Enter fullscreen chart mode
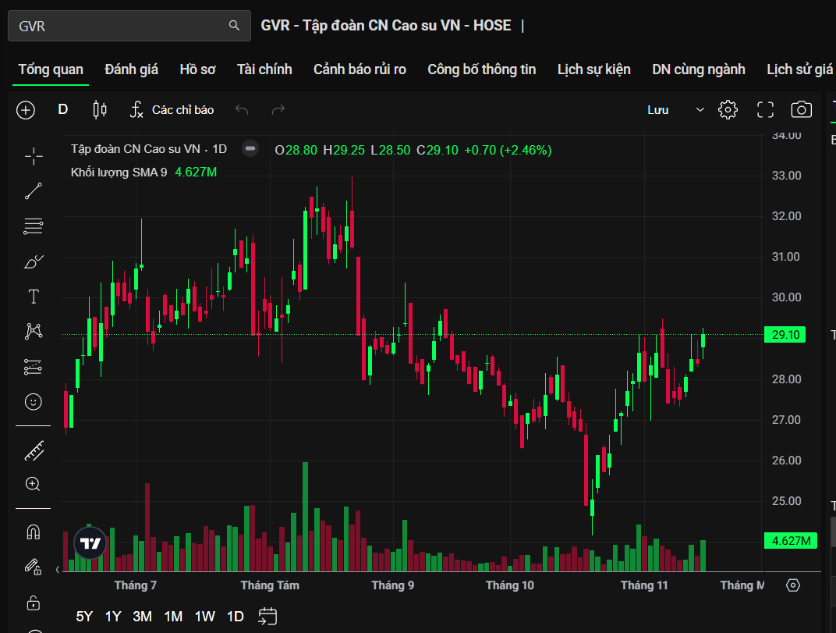Viewport: 836px width, 633px height. coord(765,110)
